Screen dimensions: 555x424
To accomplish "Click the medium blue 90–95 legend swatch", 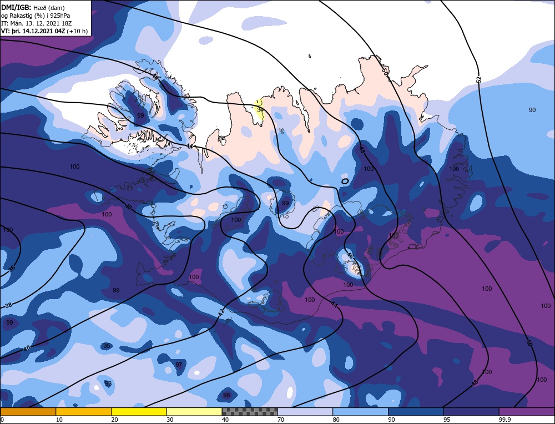I will (x=416, y=411).
